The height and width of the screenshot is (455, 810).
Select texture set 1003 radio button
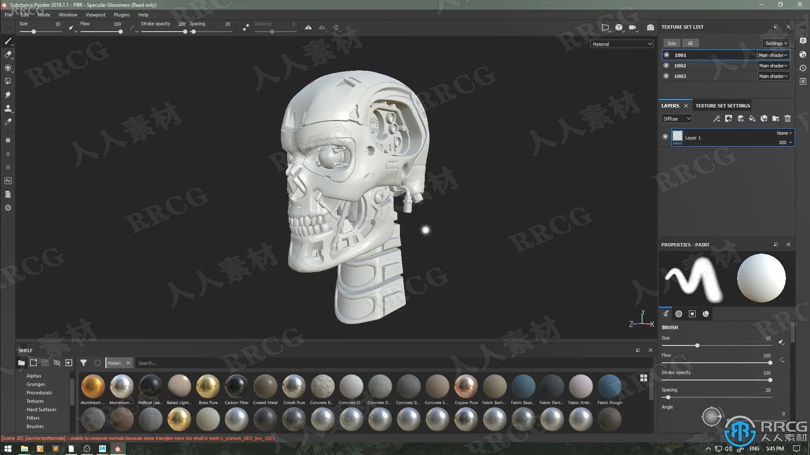[x=667, y=76]
